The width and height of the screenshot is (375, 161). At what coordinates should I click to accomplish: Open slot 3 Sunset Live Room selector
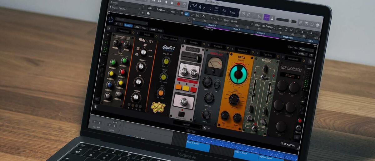click(x=170, y=38)
